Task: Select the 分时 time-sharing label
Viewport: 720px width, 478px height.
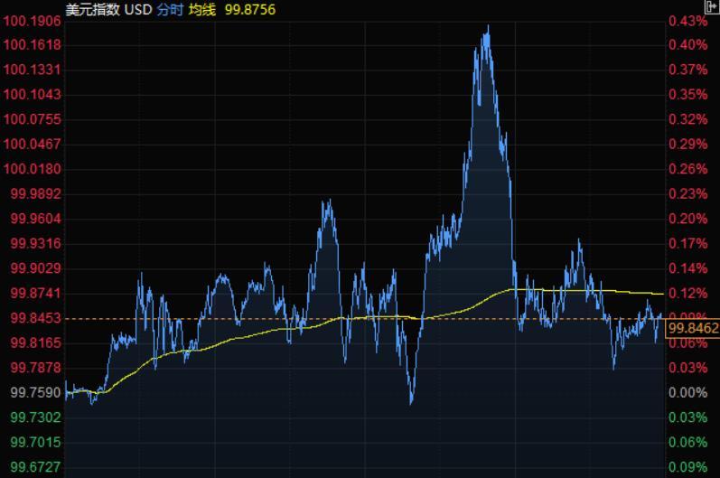Action: click(x=171, y=9)
